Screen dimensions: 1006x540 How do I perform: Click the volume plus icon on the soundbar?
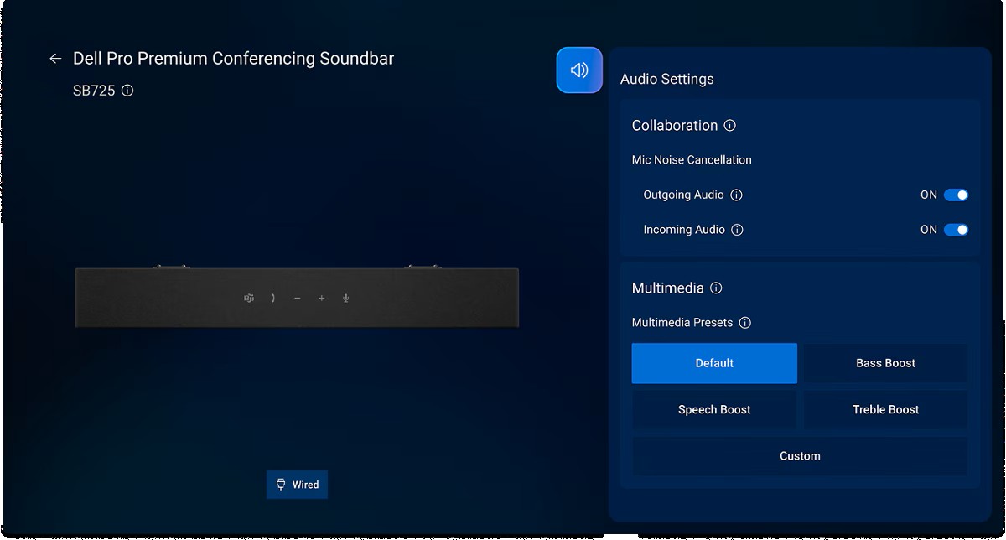tap(321, 297)
